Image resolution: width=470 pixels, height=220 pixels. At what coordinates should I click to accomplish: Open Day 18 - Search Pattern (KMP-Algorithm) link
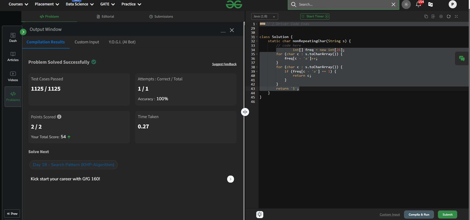pos(74,165)
